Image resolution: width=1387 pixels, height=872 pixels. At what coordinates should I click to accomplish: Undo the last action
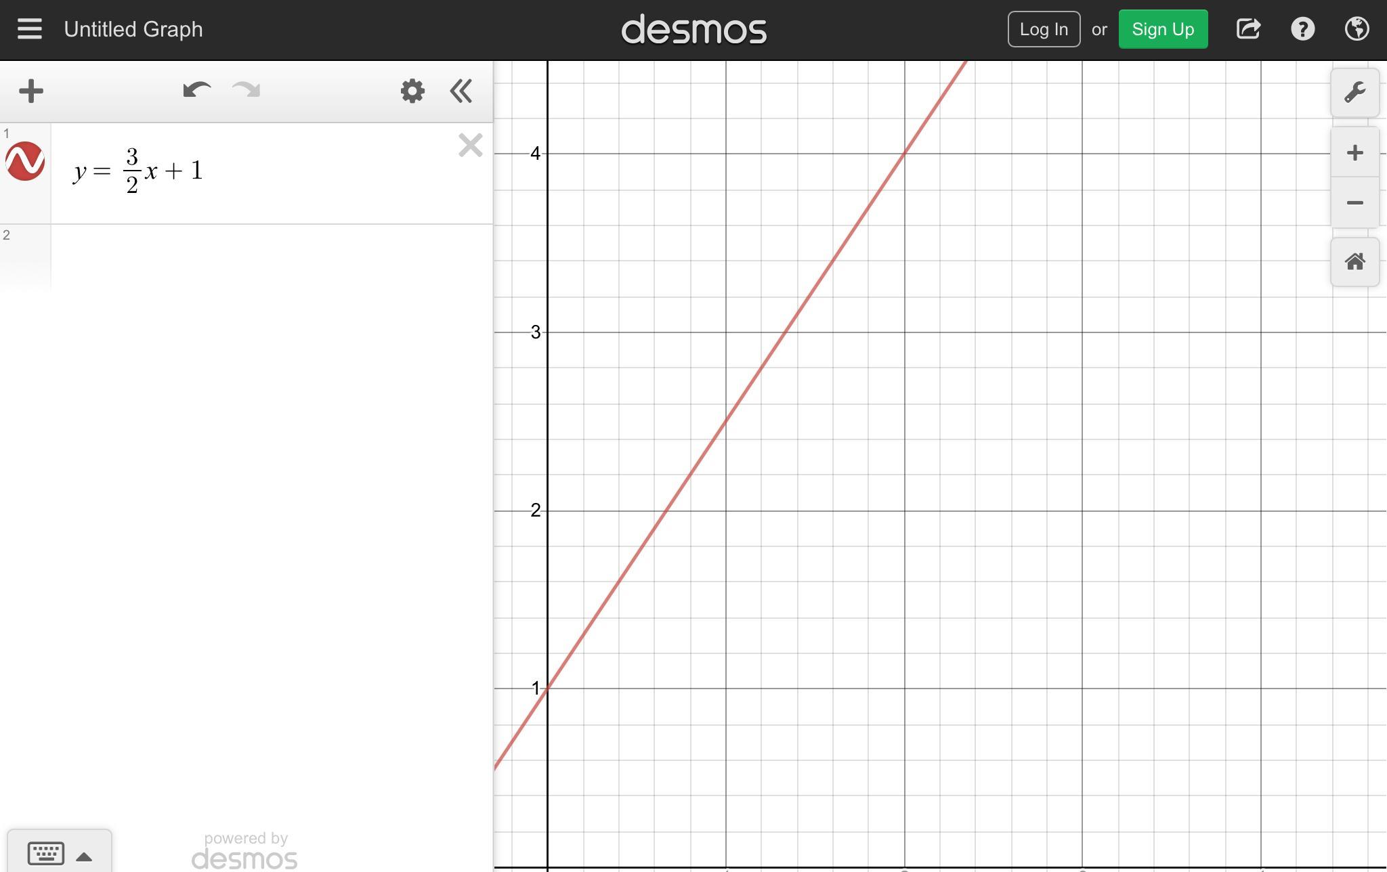pos(196,91)
